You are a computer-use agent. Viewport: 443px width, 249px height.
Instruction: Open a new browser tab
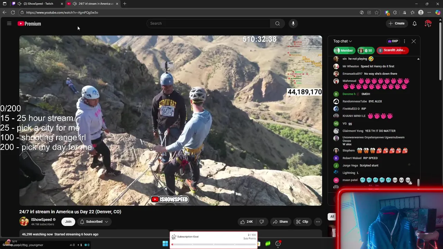(125, 4)
